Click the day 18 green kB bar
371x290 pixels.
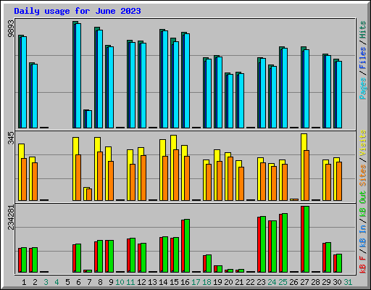(x=209, y=263)
